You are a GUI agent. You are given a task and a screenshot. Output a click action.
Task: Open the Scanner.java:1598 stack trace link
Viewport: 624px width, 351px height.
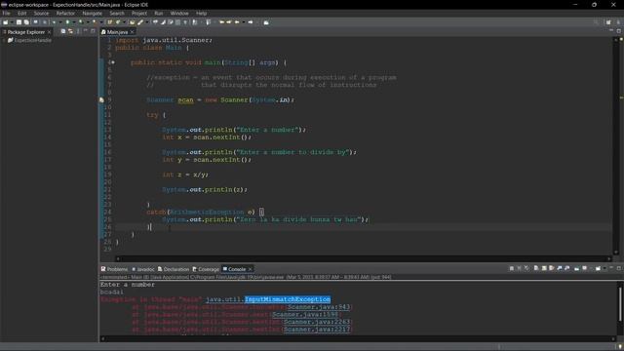tap(305, 314)
